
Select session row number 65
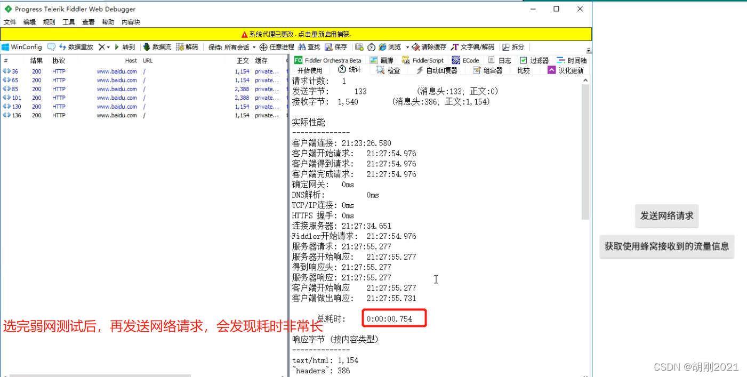click(144, 80)
